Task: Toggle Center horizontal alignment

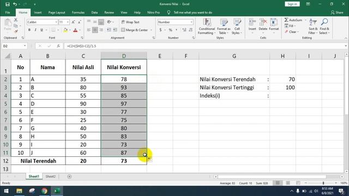Action: 95,30
